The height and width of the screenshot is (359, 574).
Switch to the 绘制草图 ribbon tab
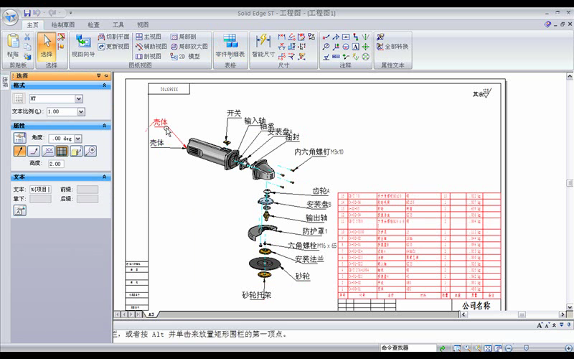tap(62, 25)
